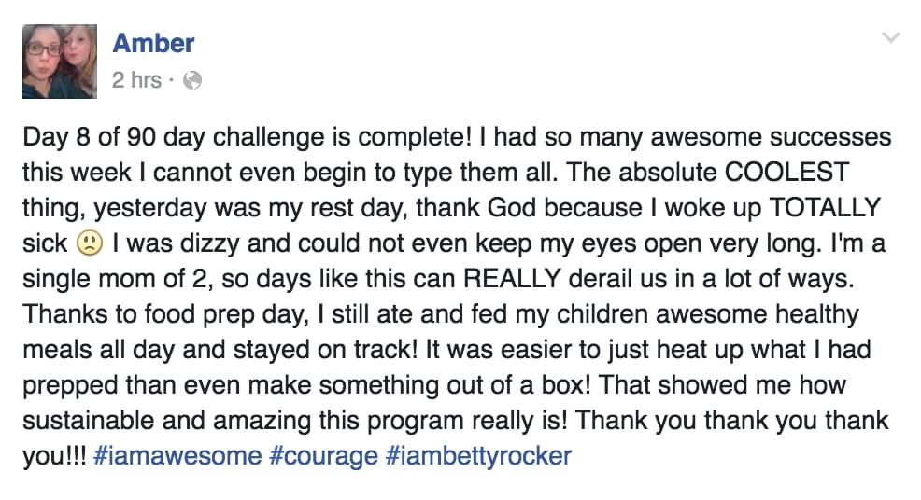Click the globe public audience icon
The width and height of the screenshot is (921, 500).
[x=192, y=80]
